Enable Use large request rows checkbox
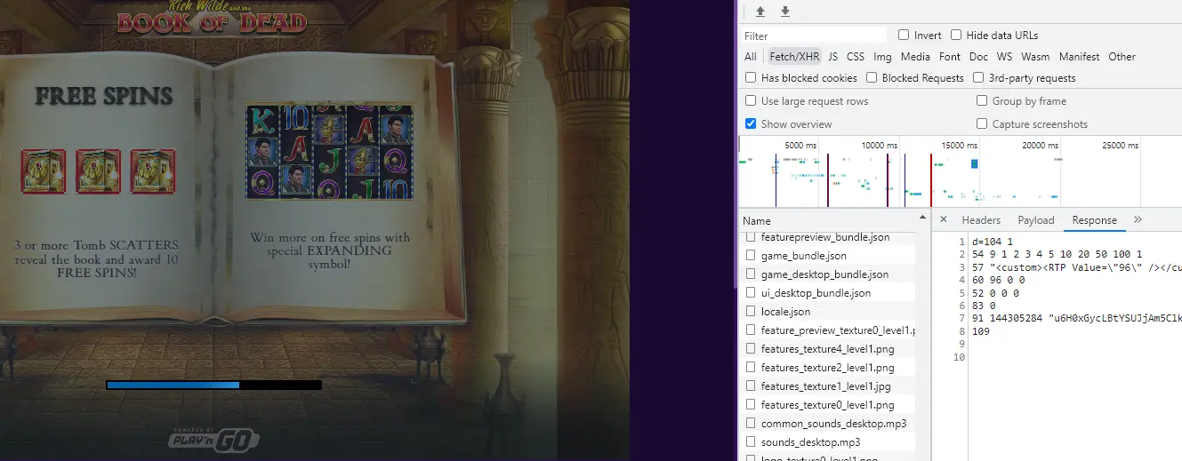Image resolution: width=1182 pixels, height=461 pixels. click(751, 101)
